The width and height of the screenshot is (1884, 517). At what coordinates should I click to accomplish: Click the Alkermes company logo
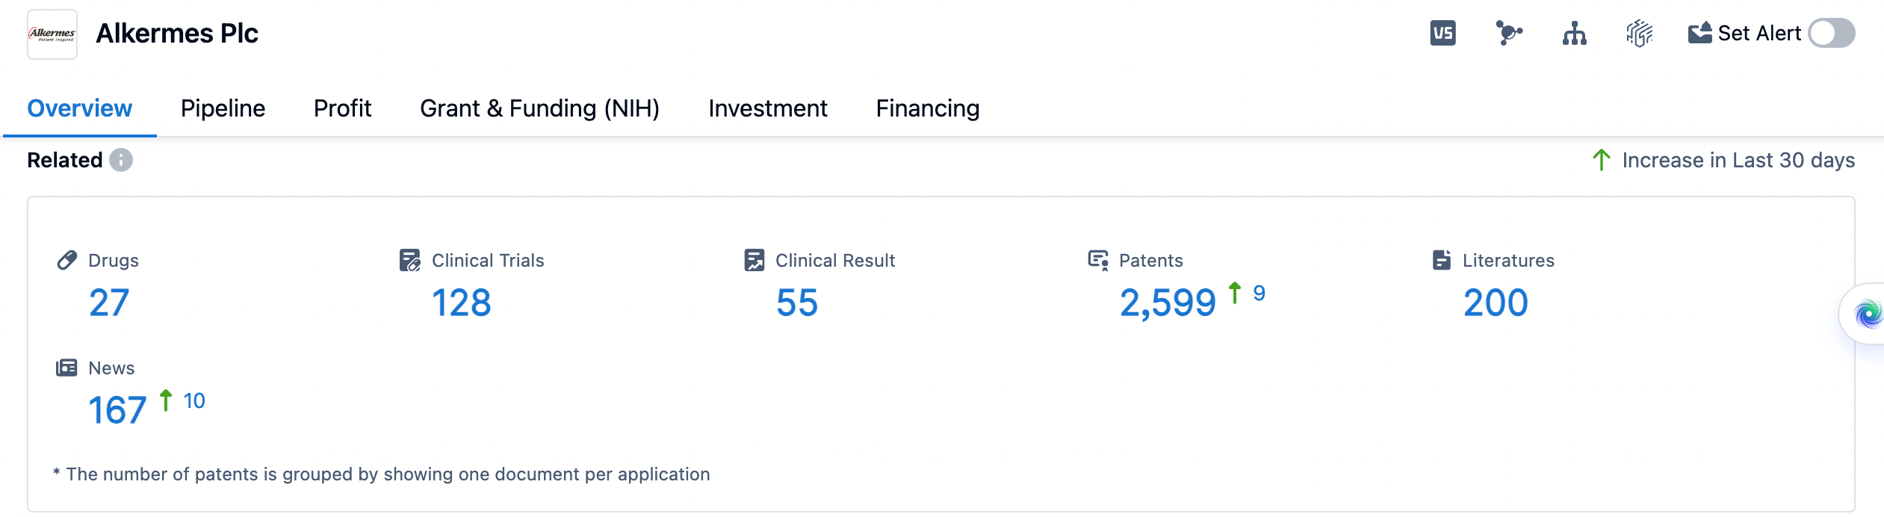pyautogui.click(x=52, y=34)
